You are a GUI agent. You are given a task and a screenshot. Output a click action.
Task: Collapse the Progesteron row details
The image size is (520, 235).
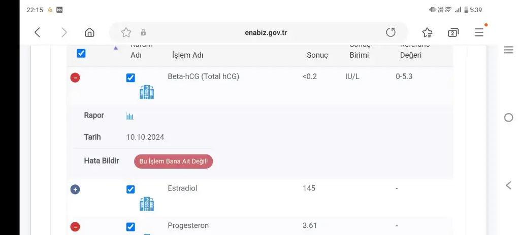click(x=75, y=227)
